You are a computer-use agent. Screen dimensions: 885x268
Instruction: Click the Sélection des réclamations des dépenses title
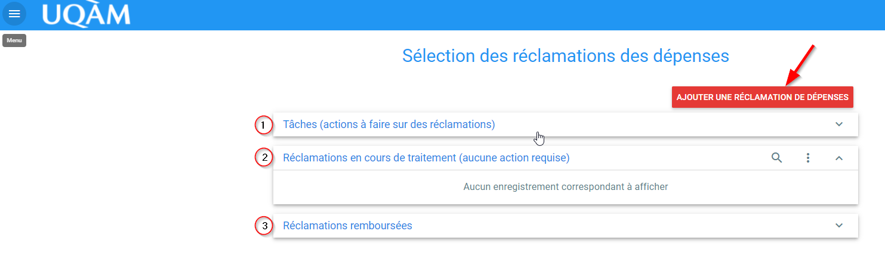(566, 56)
